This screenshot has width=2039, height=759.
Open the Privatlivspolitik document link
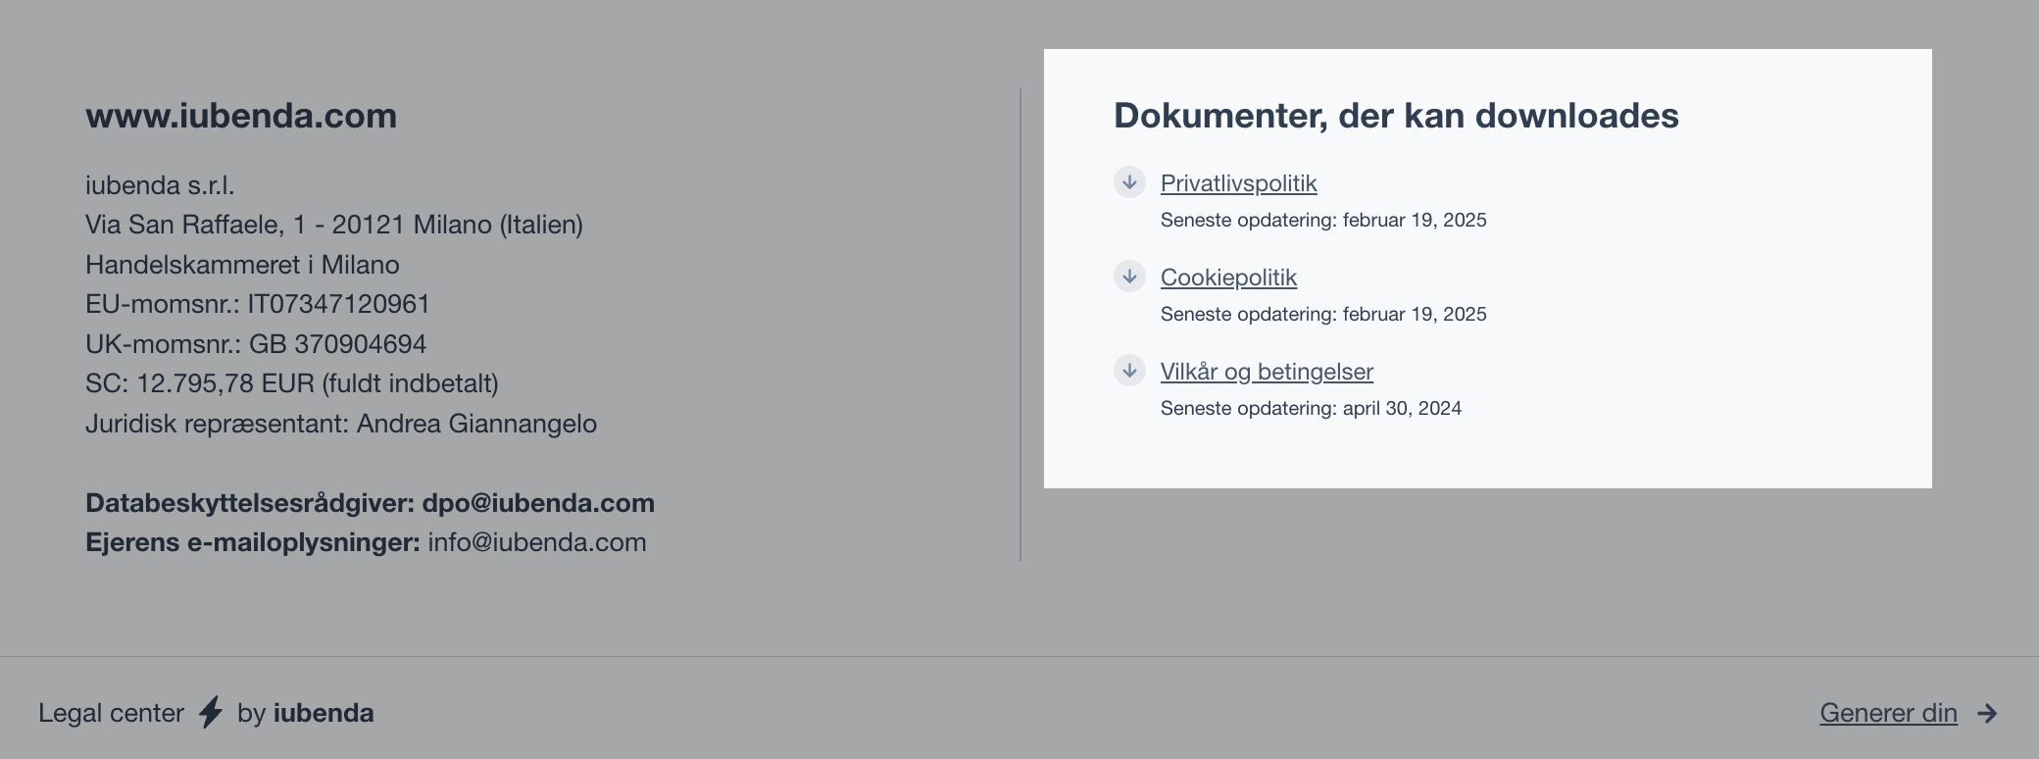pyautogui.click(x=1238, y=183)
